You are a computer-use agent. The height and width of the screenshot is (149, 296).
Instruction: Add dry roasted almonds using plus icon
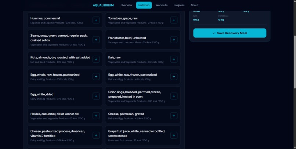[x=96, y=59]
